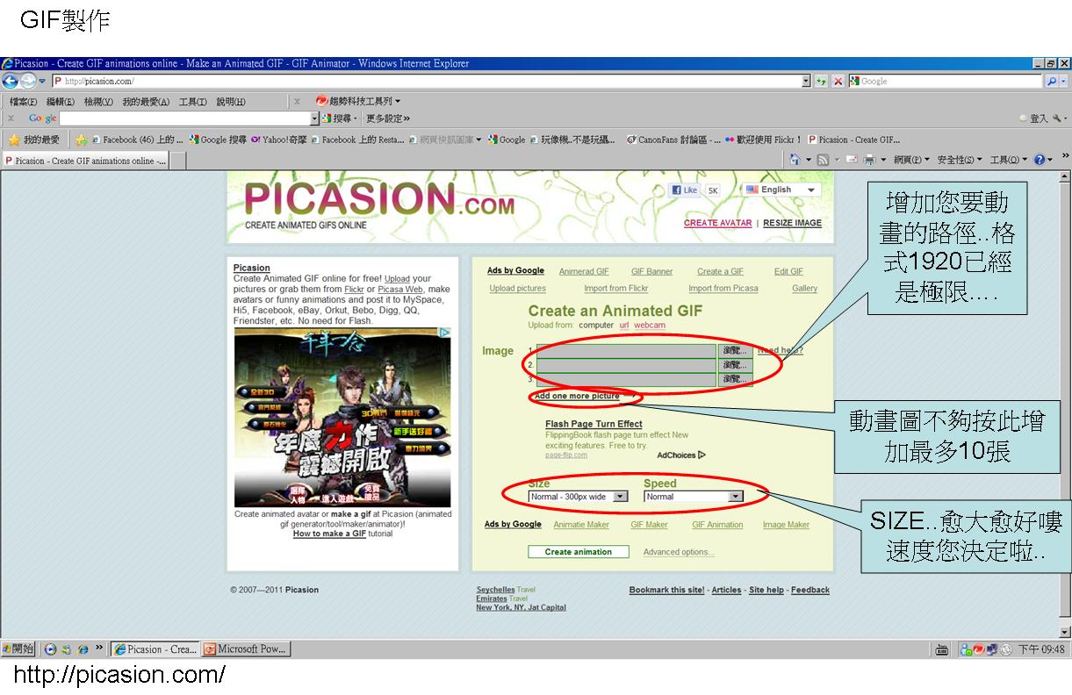Open the 編輯(E) Edit menu
Image resolution: width=1072 pixels, height=695 pixels.
click(61, 102)
